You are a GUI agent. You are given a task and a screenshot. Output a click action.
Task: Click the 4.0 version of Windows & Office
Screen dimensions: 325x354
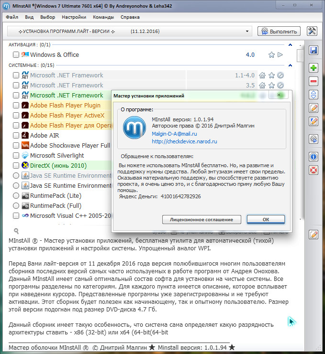point(250,55)
